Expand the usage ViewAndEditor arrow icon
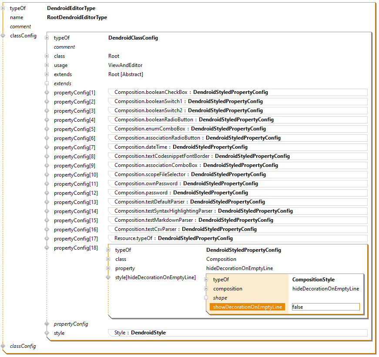Viewport: 379px width, 357px height. pos(47,65)
